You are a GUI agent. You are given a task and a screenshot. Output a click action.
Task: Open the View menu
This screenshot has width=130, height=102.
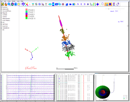5,1
